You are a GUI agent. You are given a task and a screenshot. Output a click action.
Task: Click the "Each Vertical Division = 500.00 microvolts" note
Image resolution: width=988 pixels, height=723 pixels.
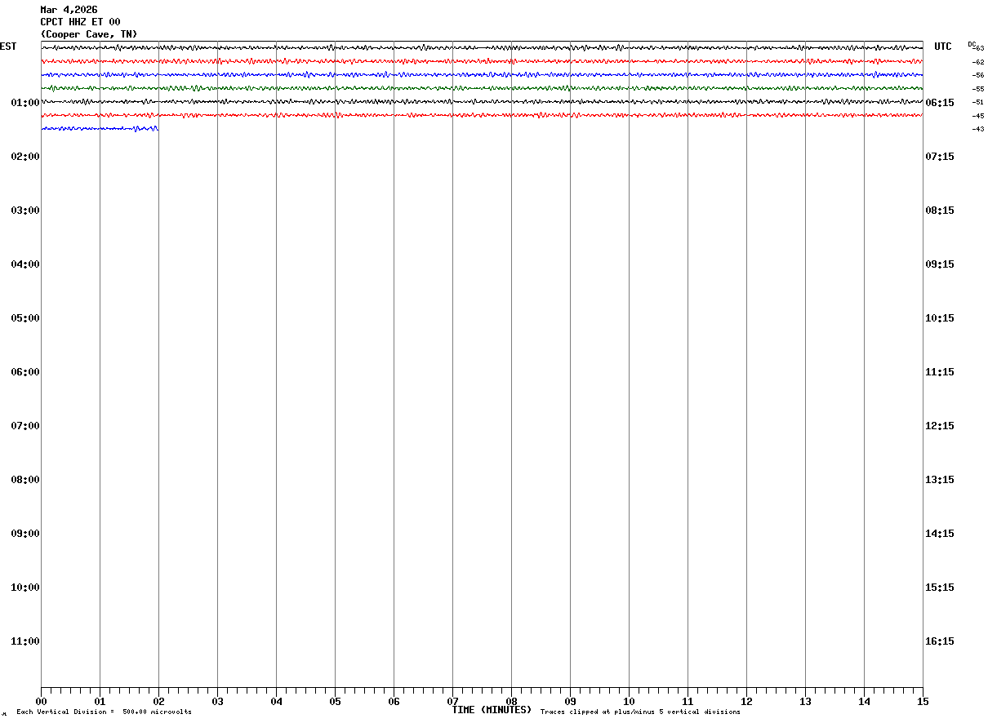(x=104, y=712)
